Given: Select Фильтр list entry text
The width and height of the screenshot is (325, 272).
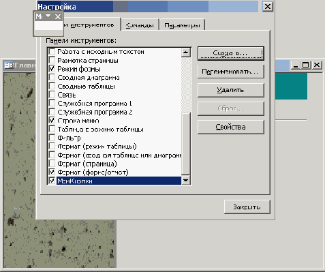Looking at the screenshot, I should 69,138.
